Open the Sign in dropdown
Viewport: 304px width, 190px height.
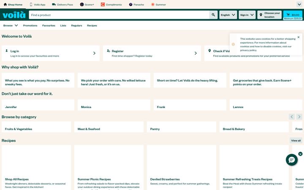(247, 15)
